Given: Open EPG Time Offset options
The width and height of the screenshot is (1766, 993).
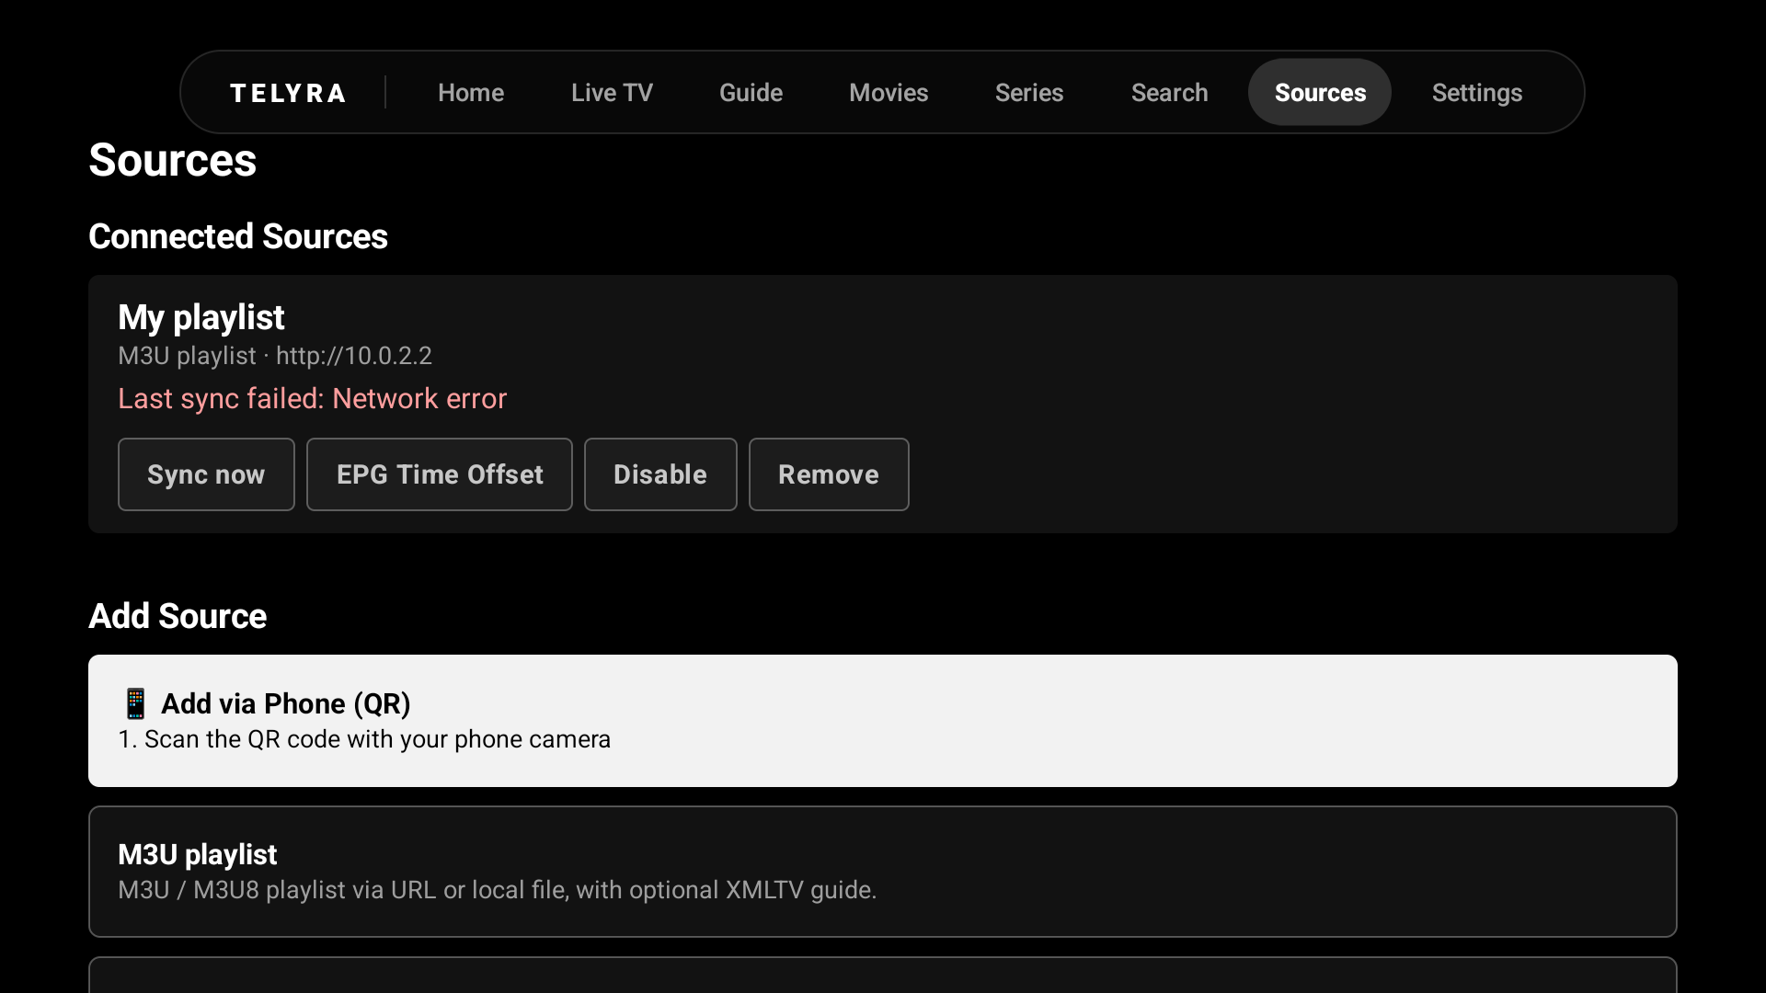Looking at the screenshot, I should point(440,474).
